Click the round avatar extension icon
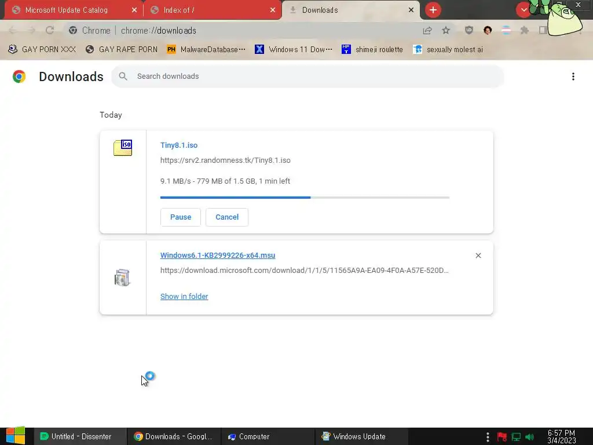This screenshot has height=445, width=593. (x=488, y=31)
